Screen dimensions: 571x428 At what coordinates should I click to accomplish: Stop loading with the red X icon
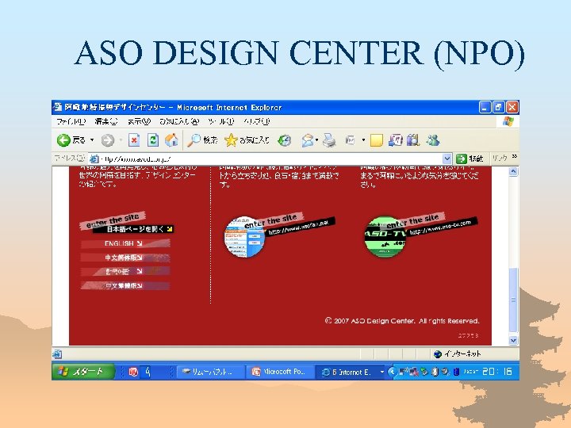pyautogui.click(x=134, y=140)
